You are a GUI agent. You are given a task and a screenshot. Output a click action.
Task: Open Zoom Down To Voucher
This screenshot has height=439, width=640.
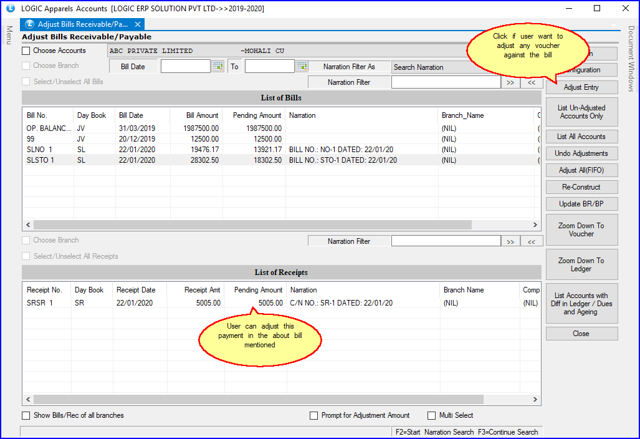[581, 230]
